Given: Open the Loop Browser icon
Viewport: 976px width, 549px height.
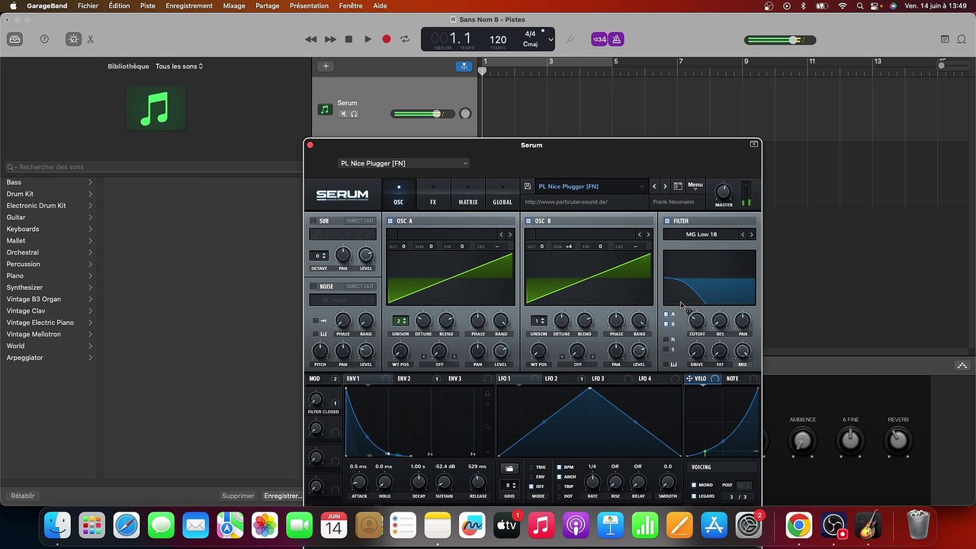Looking at the screenshot, I should [962, 39].
